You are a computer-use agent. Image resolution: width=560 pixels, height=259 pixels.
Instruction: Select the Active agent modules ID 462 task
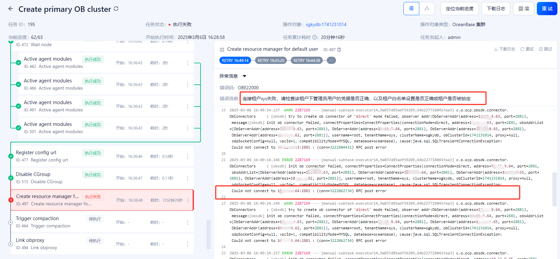pos(106,63)
